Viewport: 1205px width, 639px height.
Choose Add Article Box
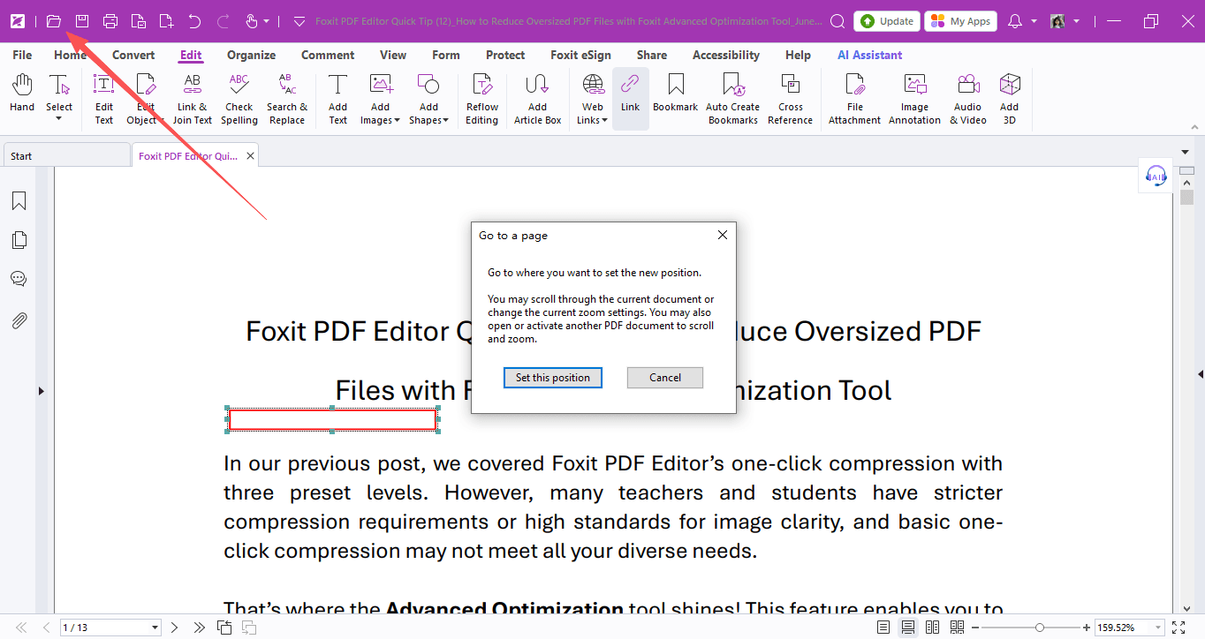538,99
